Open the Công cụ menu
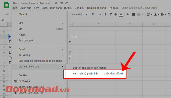The image size is (171, 98). (80, 8)
